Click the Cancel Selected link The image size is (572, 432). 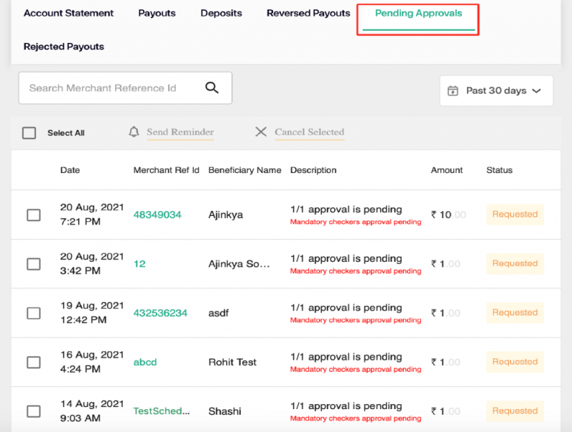[310, 132]
